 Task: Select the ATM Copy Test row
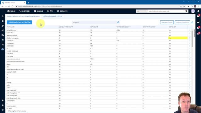[97, 90]
